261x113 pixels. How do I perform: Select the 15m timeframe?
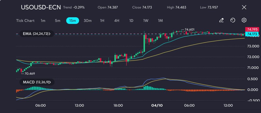coord(73,21)
